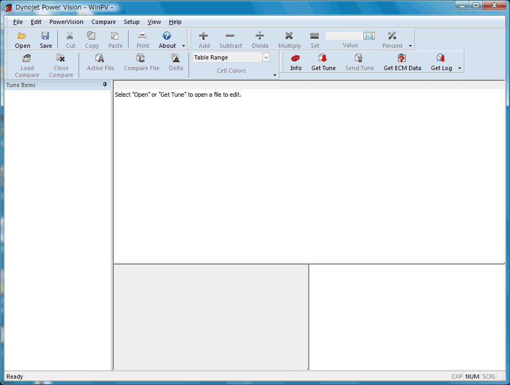510x385 pixels.
Task: Click the CAP indicator in status bar
Action: pyautogui.click(x=457, y=377)
